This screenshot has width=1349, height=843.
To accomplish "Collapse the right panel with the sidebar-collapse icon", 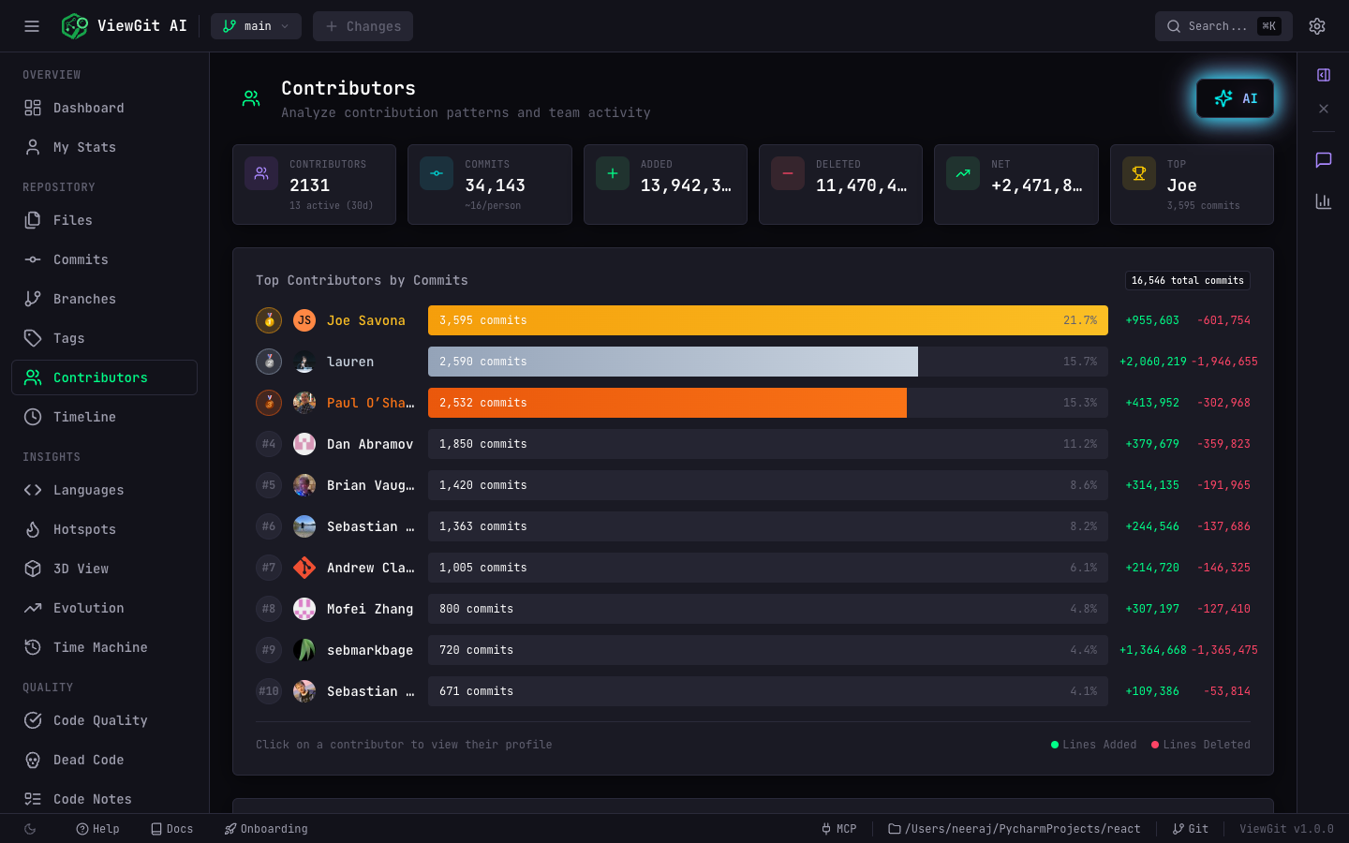I will click(1323, 75).
